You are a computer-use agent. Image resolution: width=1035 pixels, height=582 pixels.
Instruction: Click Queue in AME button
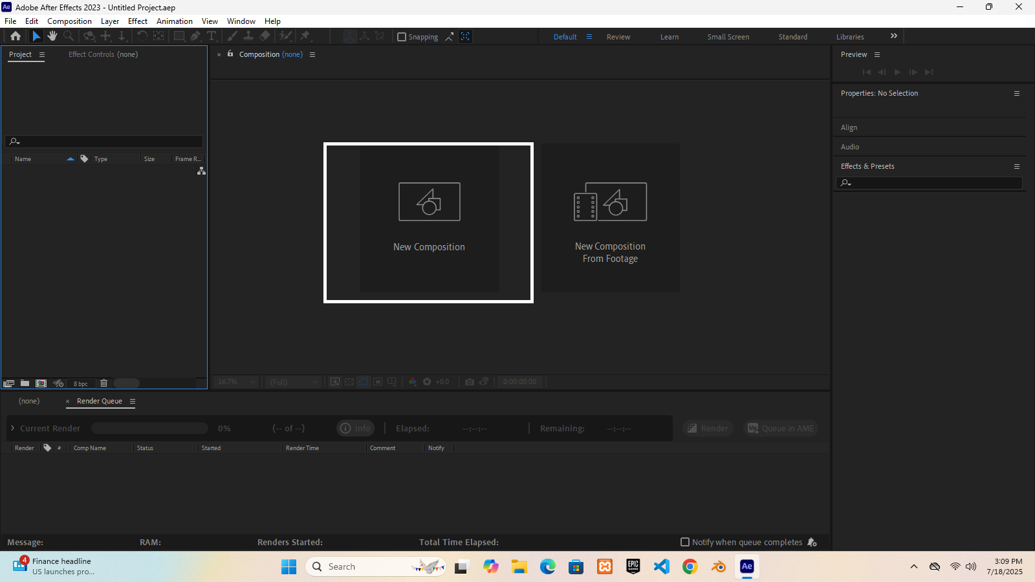[x=781, y=428]
